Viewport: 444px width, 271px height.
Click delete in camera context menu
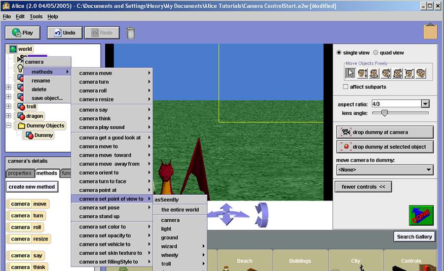47,89
